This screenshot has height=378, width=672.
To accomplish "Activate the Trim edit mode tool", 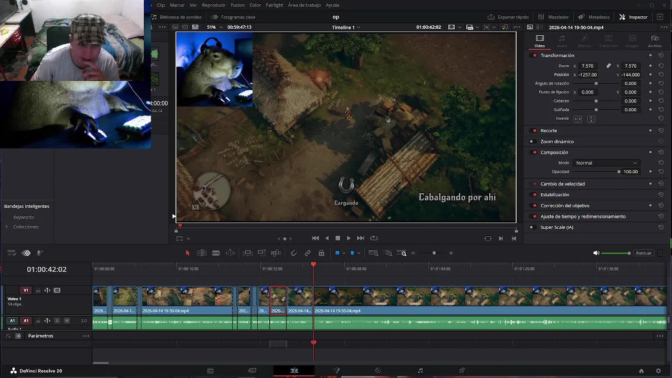I will [x=202, y=253].
